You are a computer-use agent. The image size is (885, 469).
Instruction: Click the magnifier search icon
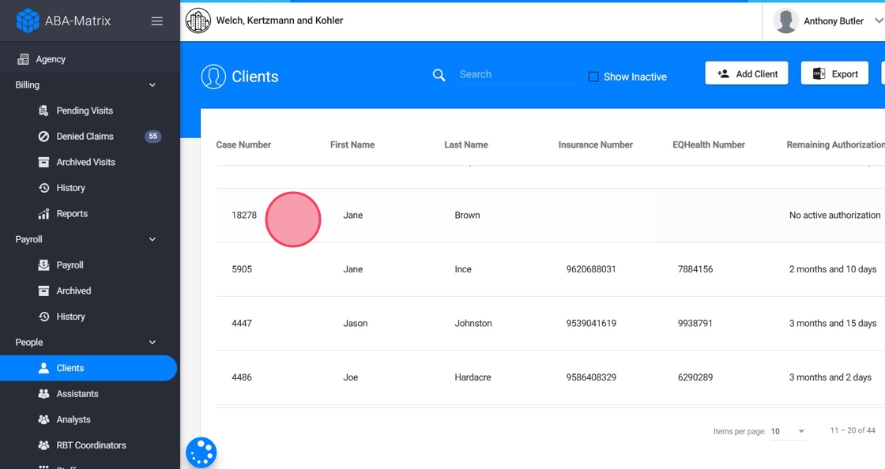[439, 75]
